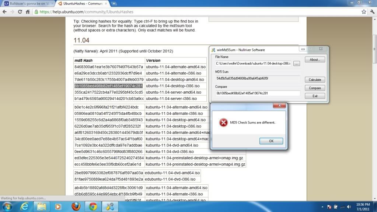Open the Chrome wrench settings menu
The width and height of the screenshot is (377, 212).
372,11
